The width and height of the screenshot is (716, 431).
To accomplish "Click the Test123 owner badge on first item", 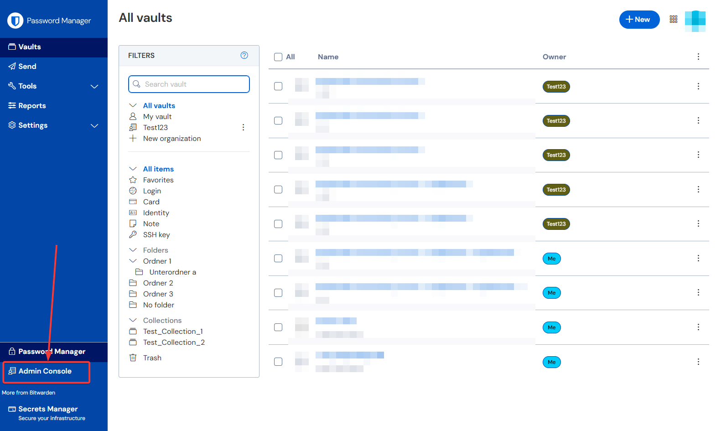I will click(556, 87).
